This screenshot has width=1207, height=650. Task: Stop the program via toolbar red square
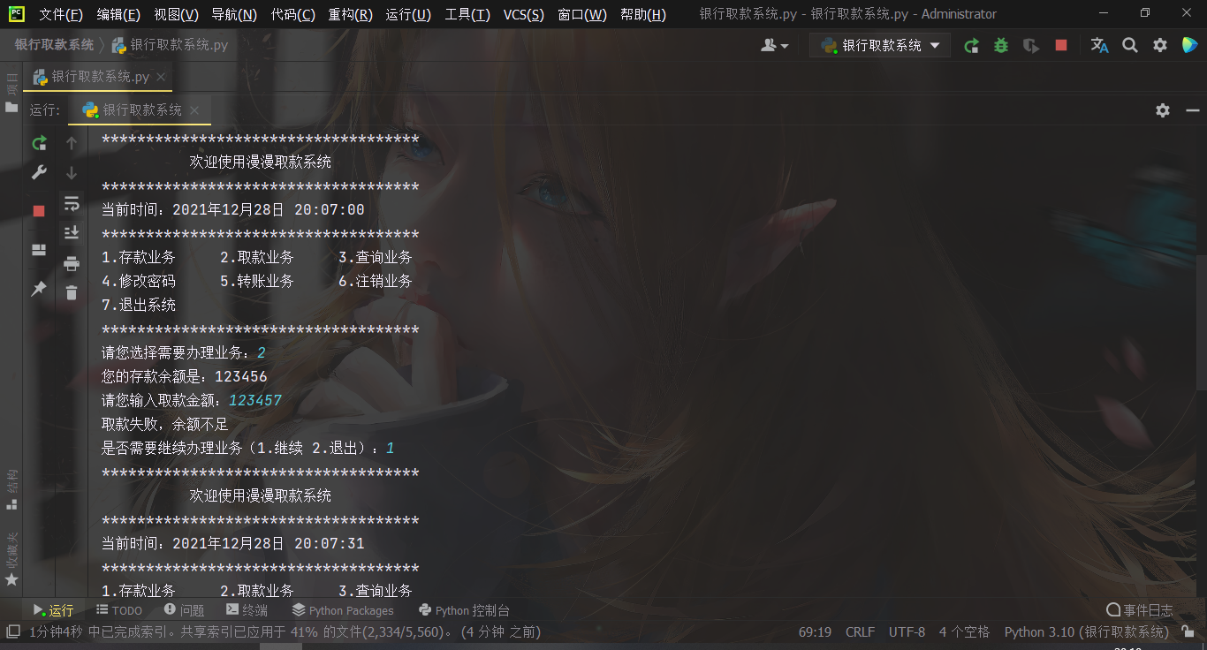1061,45
